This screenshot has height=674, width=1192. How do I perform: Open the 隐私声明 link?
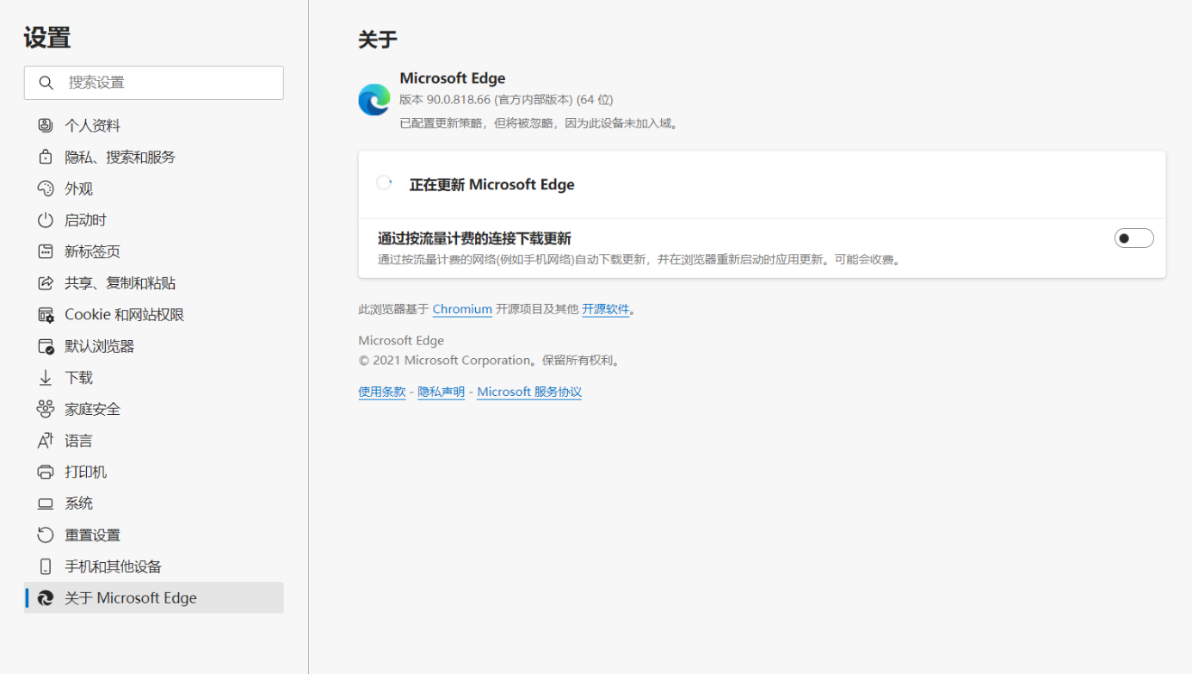442,392
